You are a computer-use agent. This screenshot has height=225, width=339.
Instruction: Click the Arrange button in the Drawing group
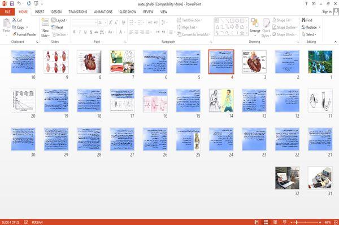coord(255,28)
